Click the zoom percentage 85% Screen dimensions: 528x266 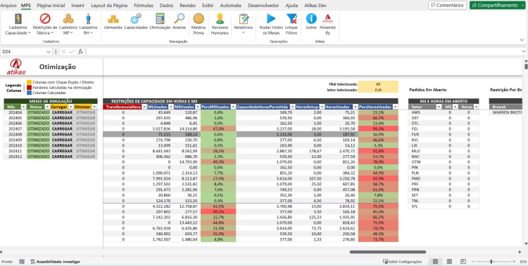point(523,261)
